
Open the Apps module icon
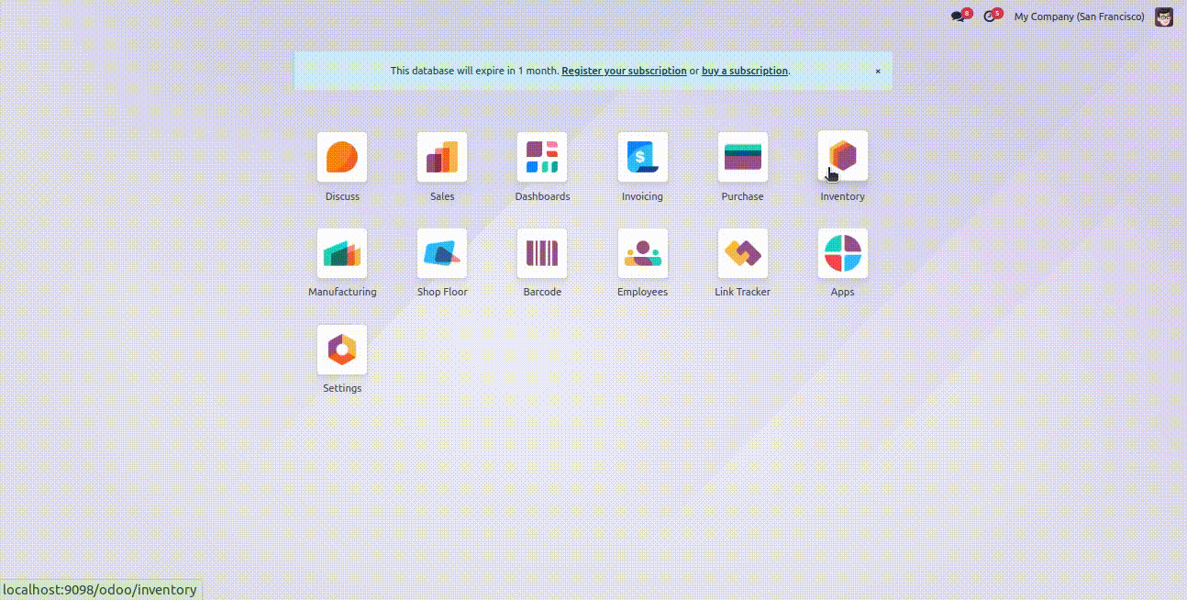(x=842, y=253)
